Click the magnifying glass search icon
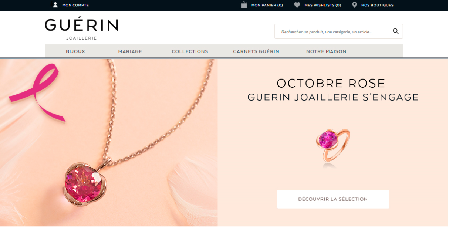This screenshot has height=230, width=449. tap(395, 31)
